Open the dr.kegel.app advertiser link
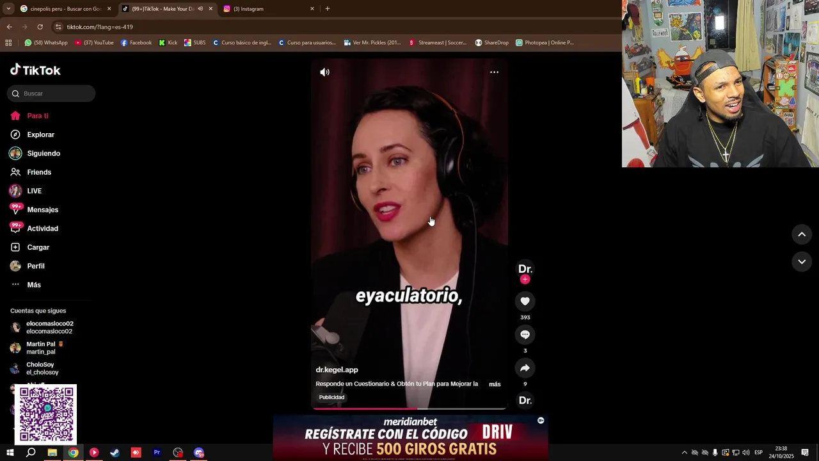The image size is (819, 461). tap(337, 369)
